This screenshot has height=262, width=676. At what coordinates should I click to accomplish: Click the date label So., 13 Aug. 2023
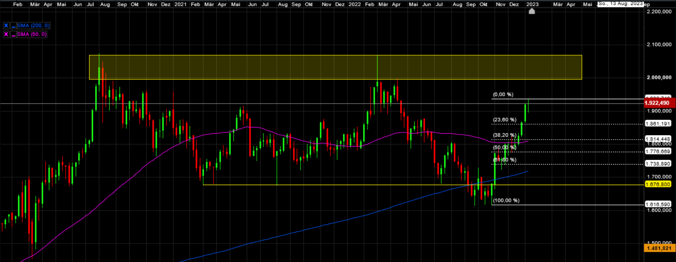point(620,3)
